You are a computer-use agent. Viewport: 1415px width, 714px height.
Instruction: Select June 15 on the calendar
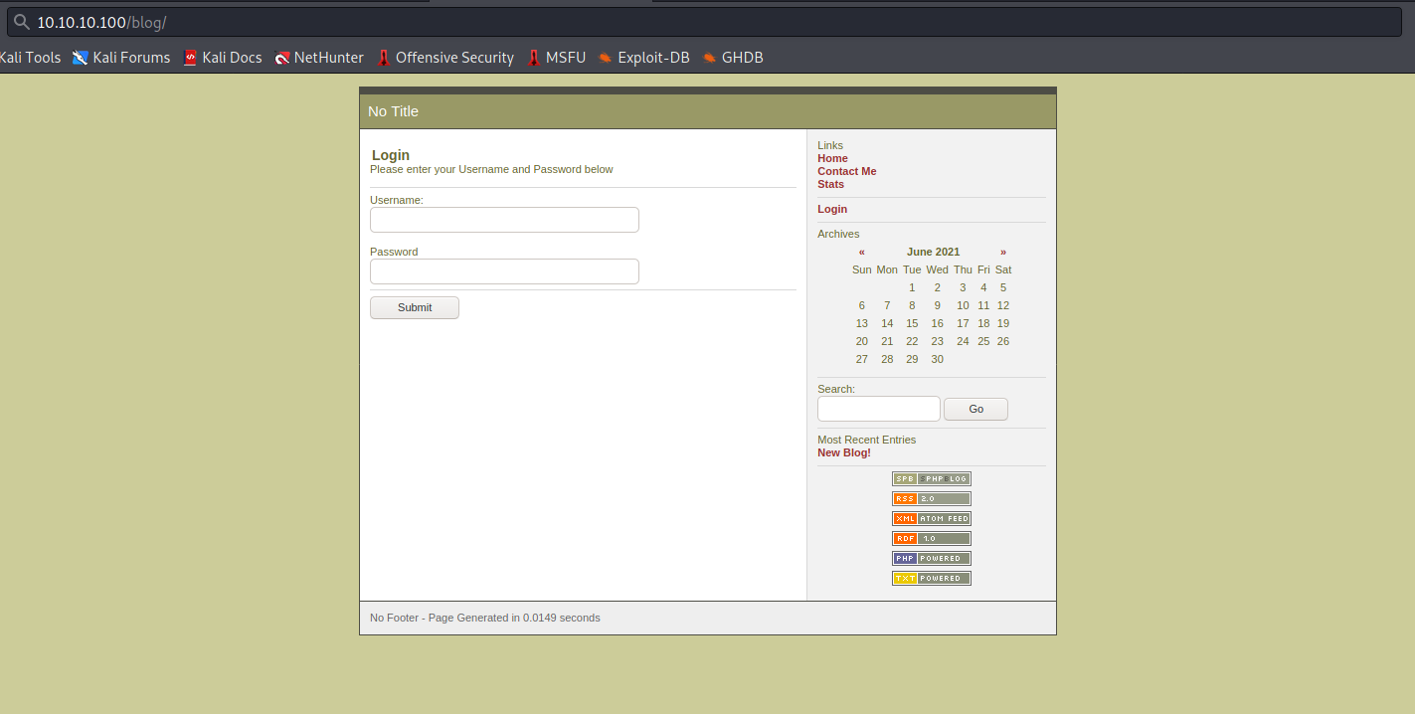912,323
